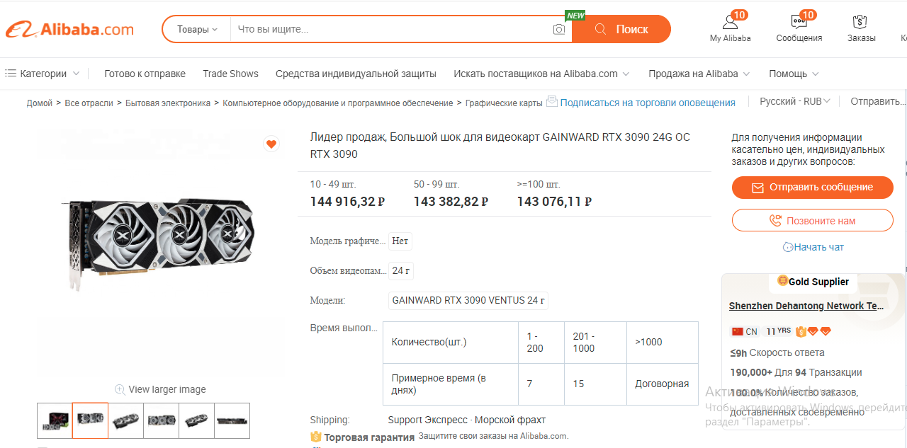Viewport: 907px width, 448px height.
Task: Open the Заказы orders icon
Action: [861, 21]
